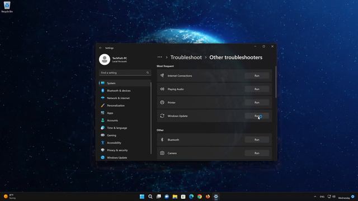Click the sidebar vertical scrollbar
358x201 pixels.
[x=151, y=118]
